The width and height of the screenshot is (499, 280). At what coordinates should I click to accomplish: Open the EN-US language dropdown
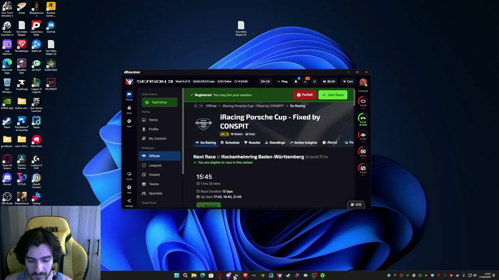tap(265, 82)
